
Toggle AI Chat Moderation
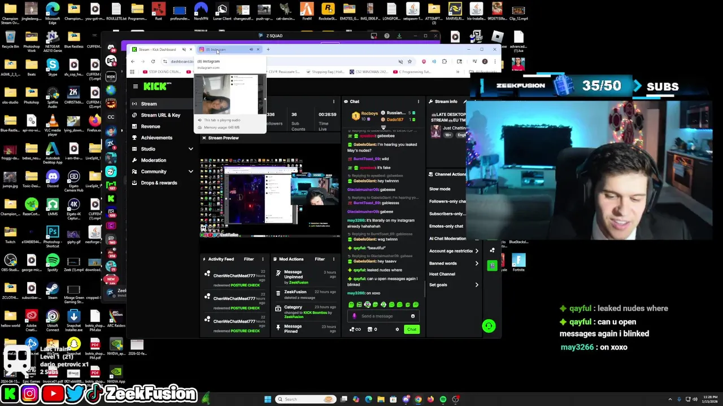[x=448, y=239]
